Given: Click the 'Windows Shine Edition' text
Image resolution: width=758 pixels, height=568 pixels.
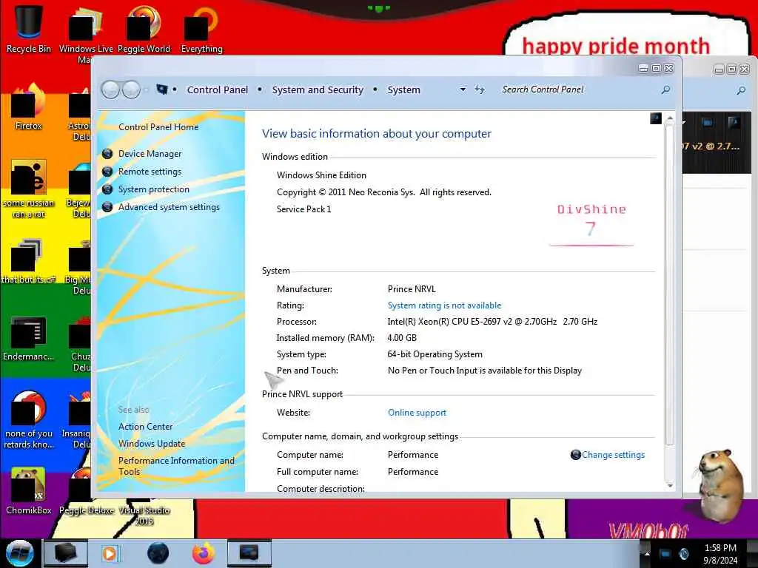Looking at the screenshot, I should tap(321, 175).
